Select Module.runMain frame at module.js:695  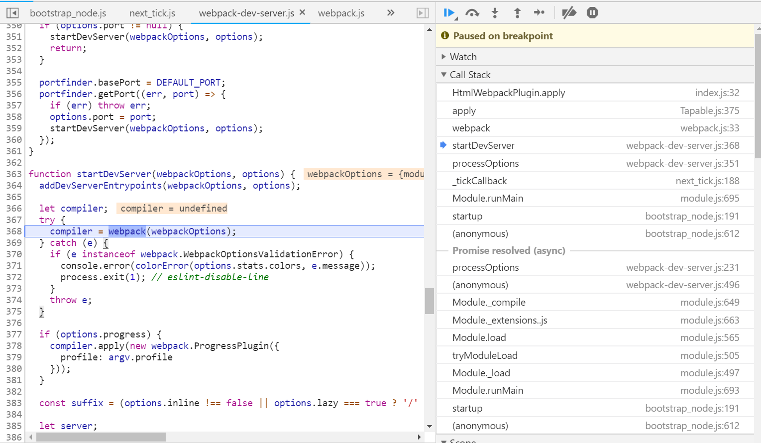(595, 198)
